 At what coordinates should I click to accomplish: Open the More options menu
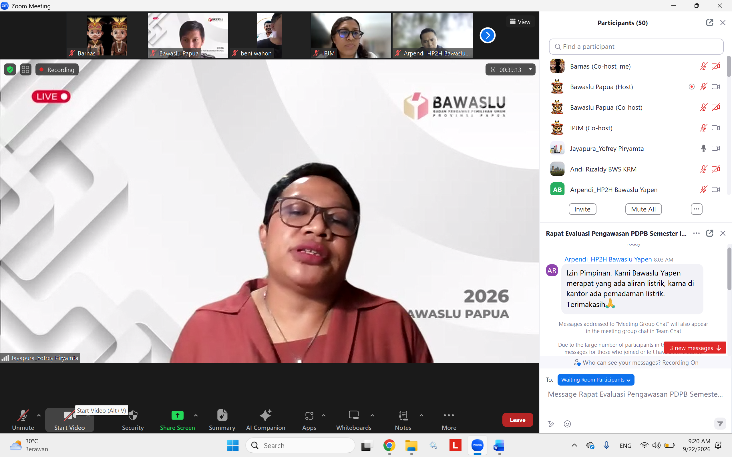click(x=449, y=420)
